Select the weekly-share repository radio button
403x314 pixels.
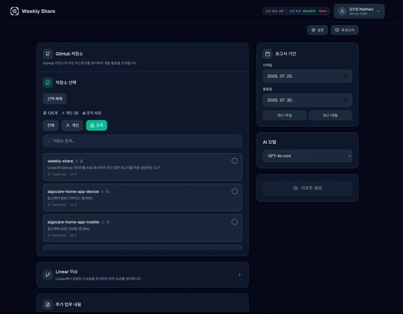click(234, 161)
